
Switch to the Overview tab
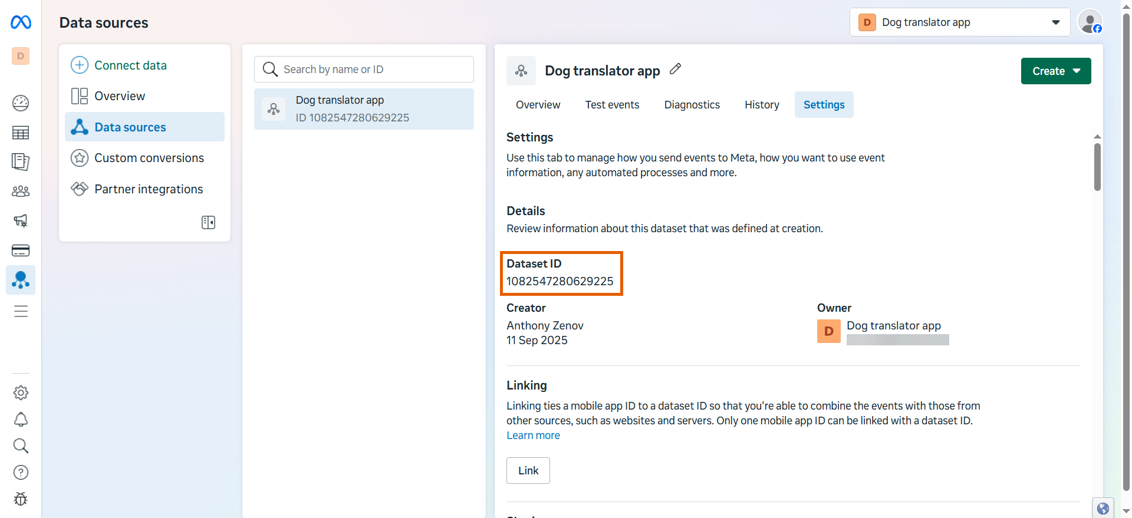click(538, 105)
